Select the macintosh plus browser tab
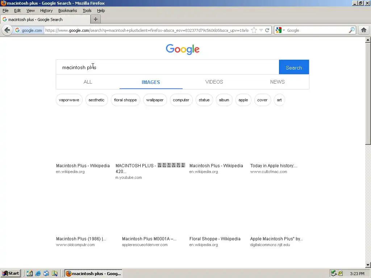 45,20
